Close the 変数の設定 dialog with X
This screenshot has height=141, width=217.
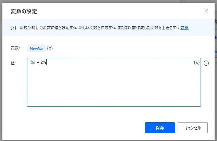click(x=206, y=11)
